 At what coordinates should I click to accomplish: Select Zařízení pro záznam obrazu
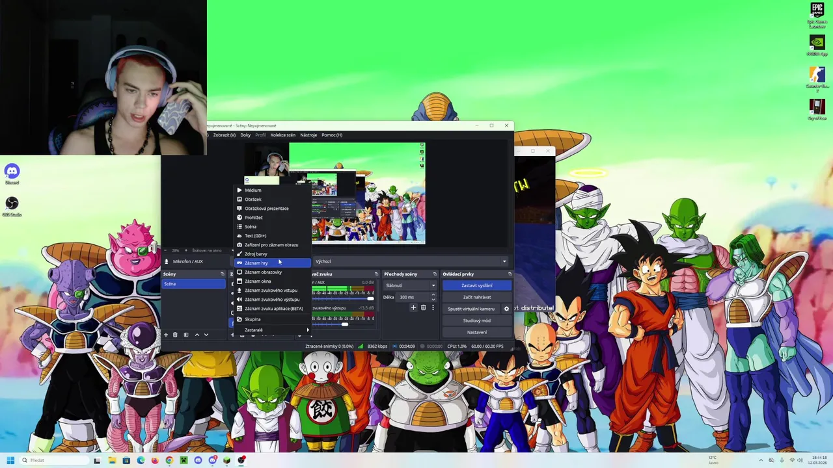coord(272,245)
